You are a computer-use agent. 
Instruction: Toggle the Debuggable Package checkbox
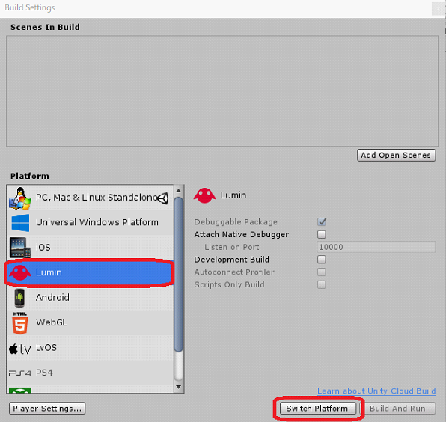322,221
